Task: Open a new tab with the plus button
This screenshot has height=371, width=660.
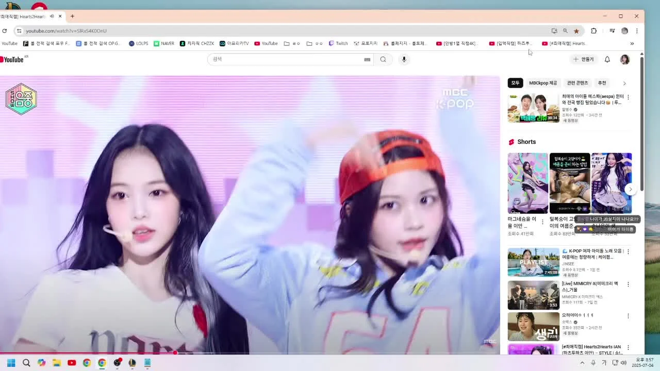Action: pos(72,16)
